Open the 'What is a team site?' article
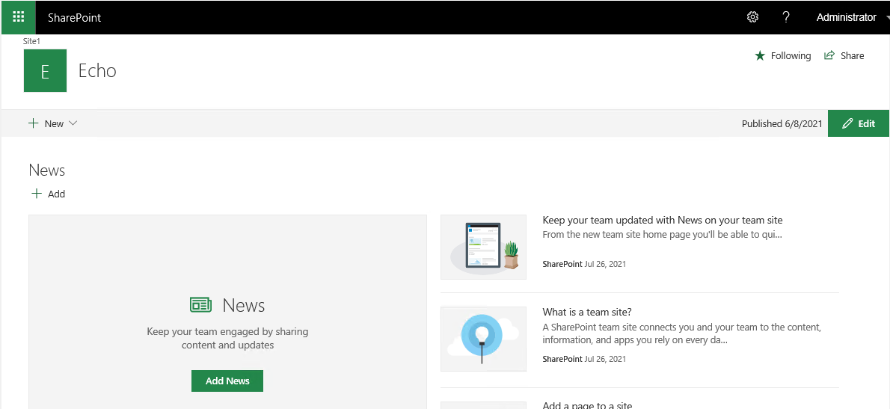Viewport: 890px width, 409px height. click(x=587, y=312)
